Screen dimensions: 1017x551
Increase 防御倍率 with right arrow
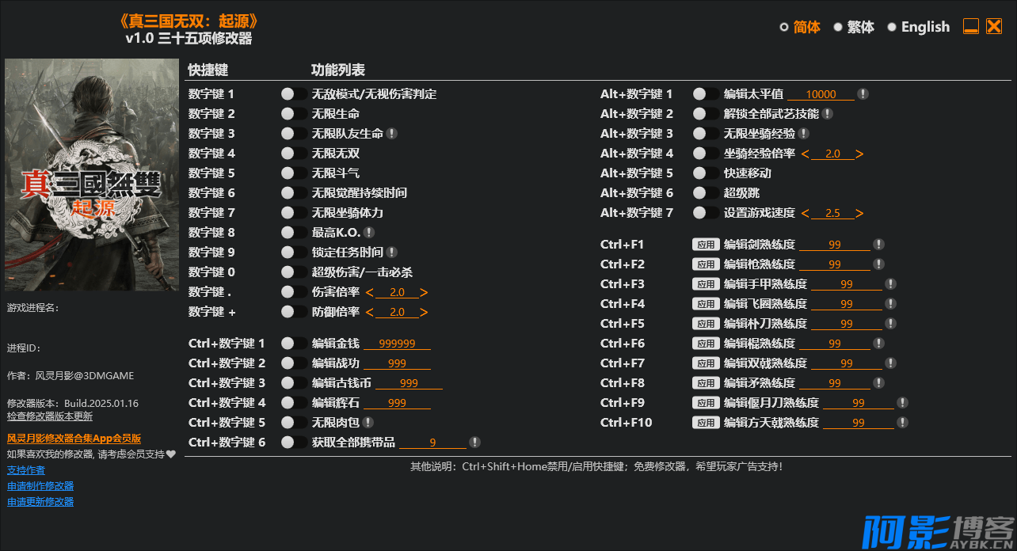[x=424, y=312]
